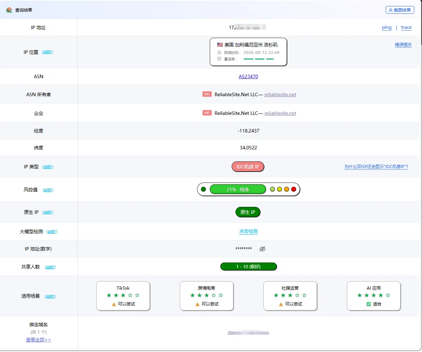
Task: Click the star rating in TikTok card
Action: tap(123, 295)
